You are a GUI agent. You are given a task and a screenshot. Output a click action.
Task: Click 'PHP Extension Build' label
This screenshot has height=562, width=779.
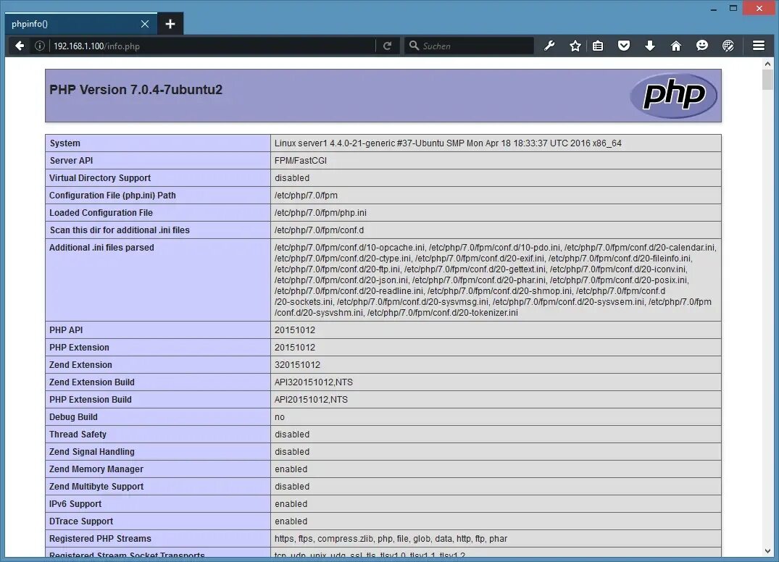[91, 400]
